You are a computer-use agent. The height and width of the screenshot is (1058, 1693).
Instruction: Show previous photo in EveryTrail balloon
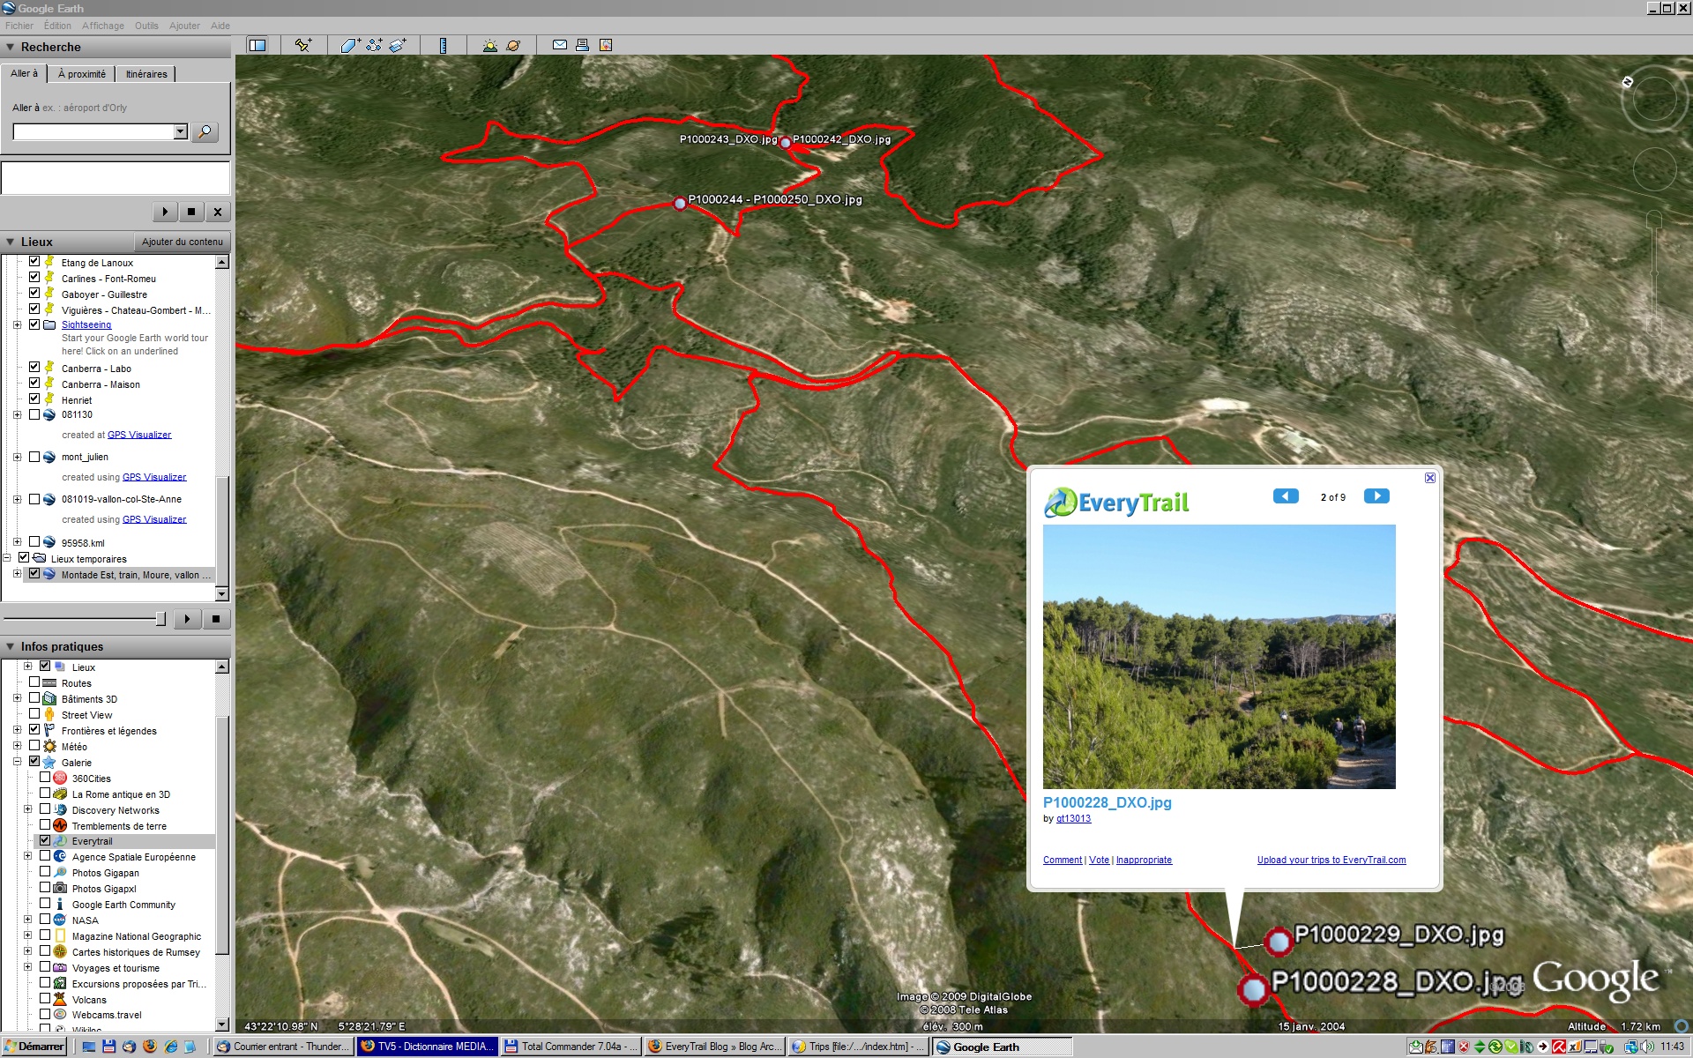pyautogui.click(x=1286, y=496)
